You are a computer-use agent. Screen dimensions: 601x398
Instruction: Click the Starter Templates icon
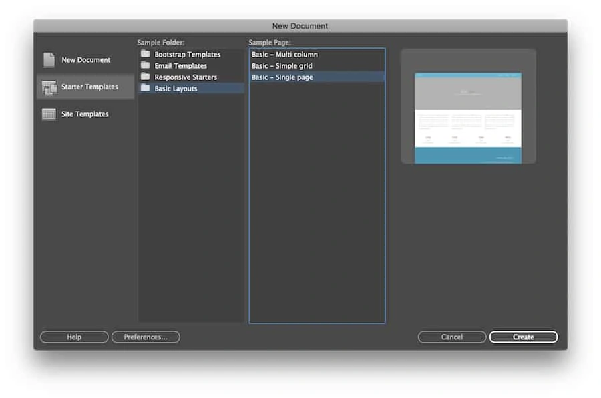[49, 87]
